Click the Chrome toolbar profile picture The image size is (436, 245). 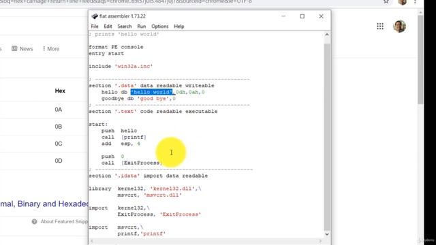pyautogui.click(x=402, y=2)
